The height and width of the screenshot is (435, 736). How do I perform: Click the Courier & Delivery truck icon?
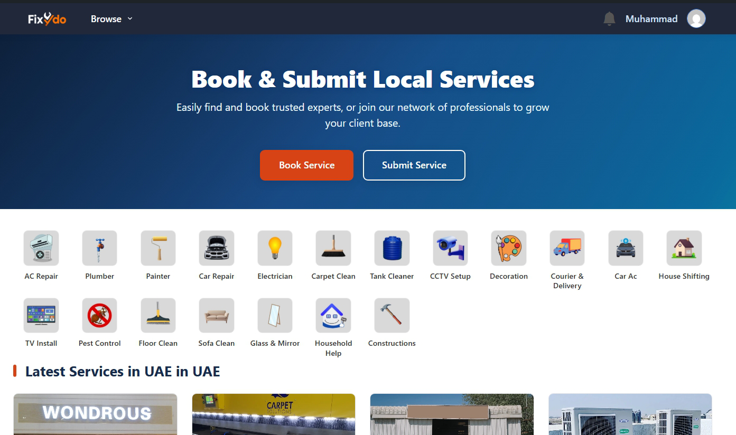[567, 248]
